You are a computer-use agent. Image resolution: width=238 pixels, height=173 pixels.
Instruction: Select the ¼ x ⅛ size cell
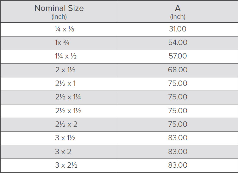pos(59,30)
